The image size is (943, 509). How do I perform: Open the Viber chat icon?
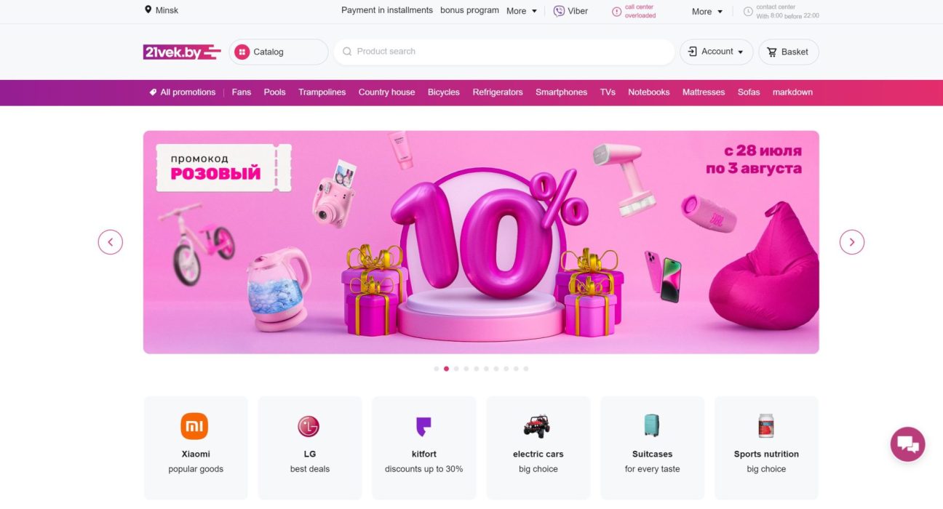(x=559, y=11)
